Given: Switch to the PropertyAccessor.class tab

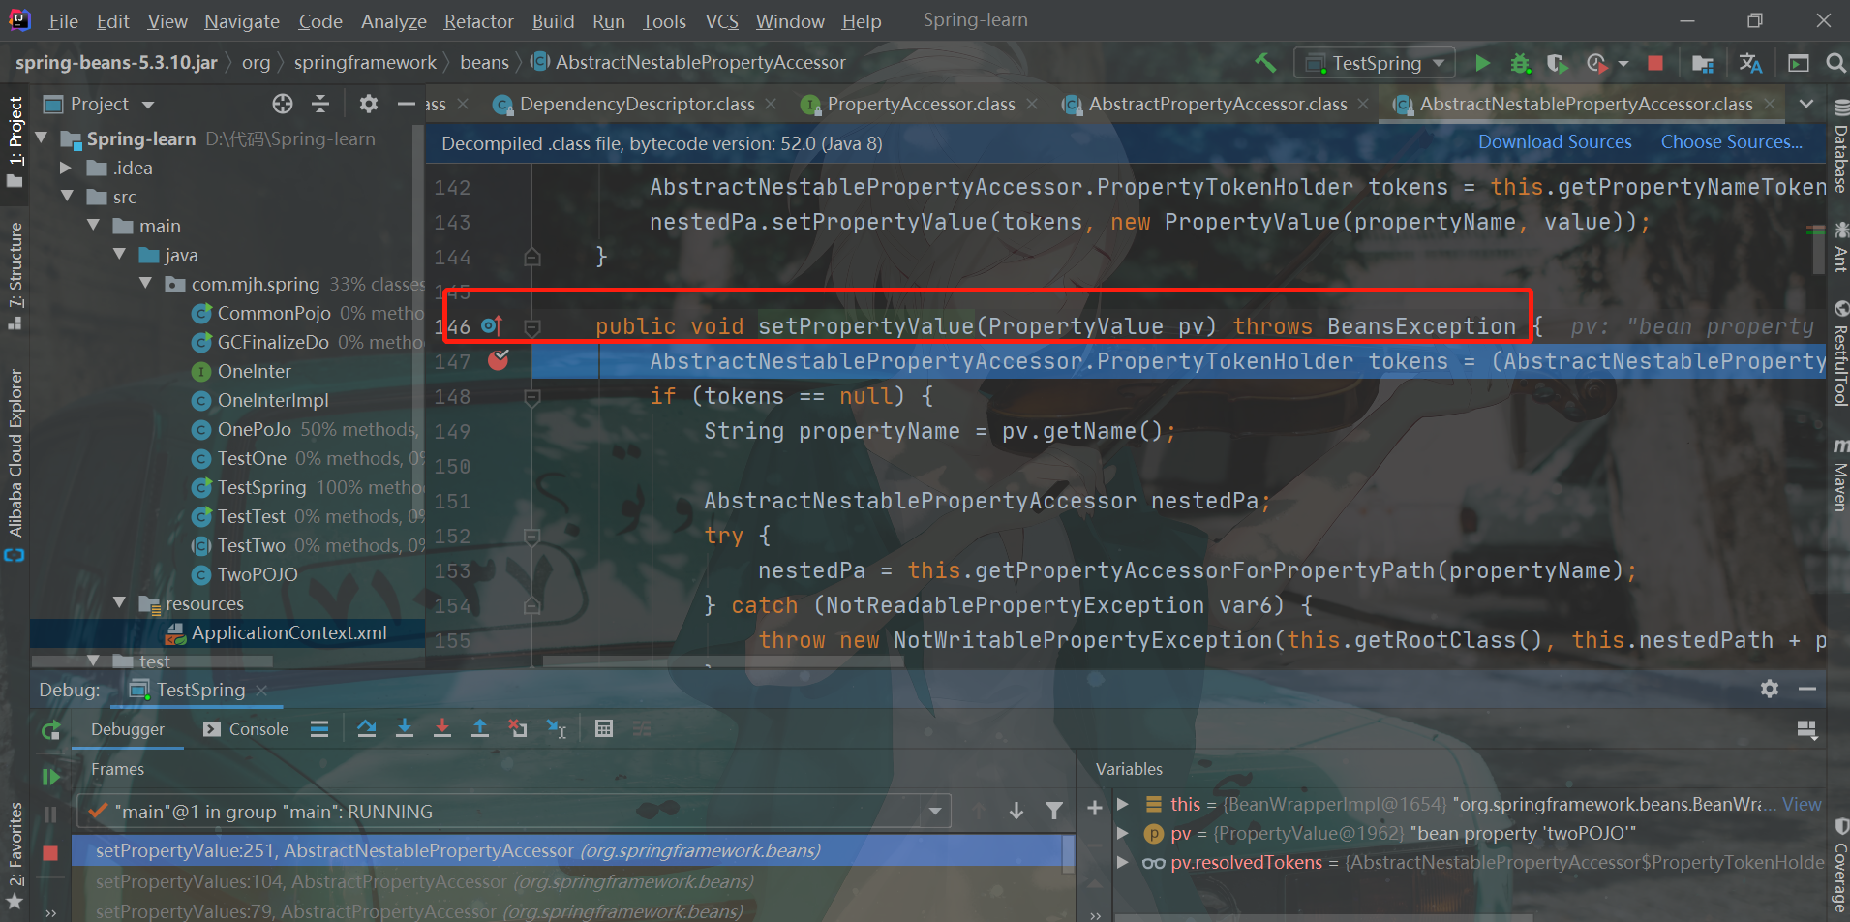Looking at the screenshot, I should pos(920,104).
